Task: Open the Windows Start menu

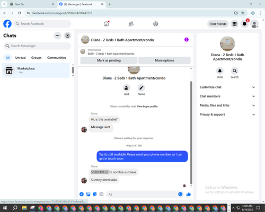Action: [x=5, y=208]
